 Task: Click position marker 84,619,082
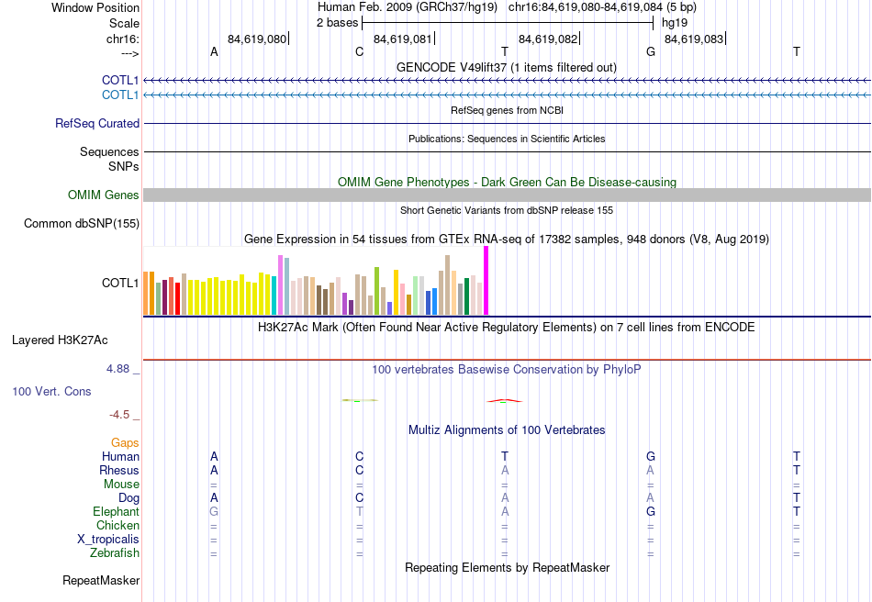coord(548,39)
